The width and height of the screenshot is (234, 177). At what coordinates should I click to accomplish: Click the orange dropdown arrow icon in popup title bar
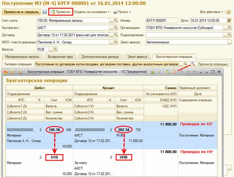[x=12, y=72]
